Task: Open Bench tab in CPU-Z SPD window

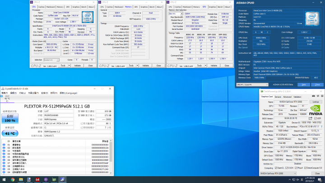Action: [220, 7]
